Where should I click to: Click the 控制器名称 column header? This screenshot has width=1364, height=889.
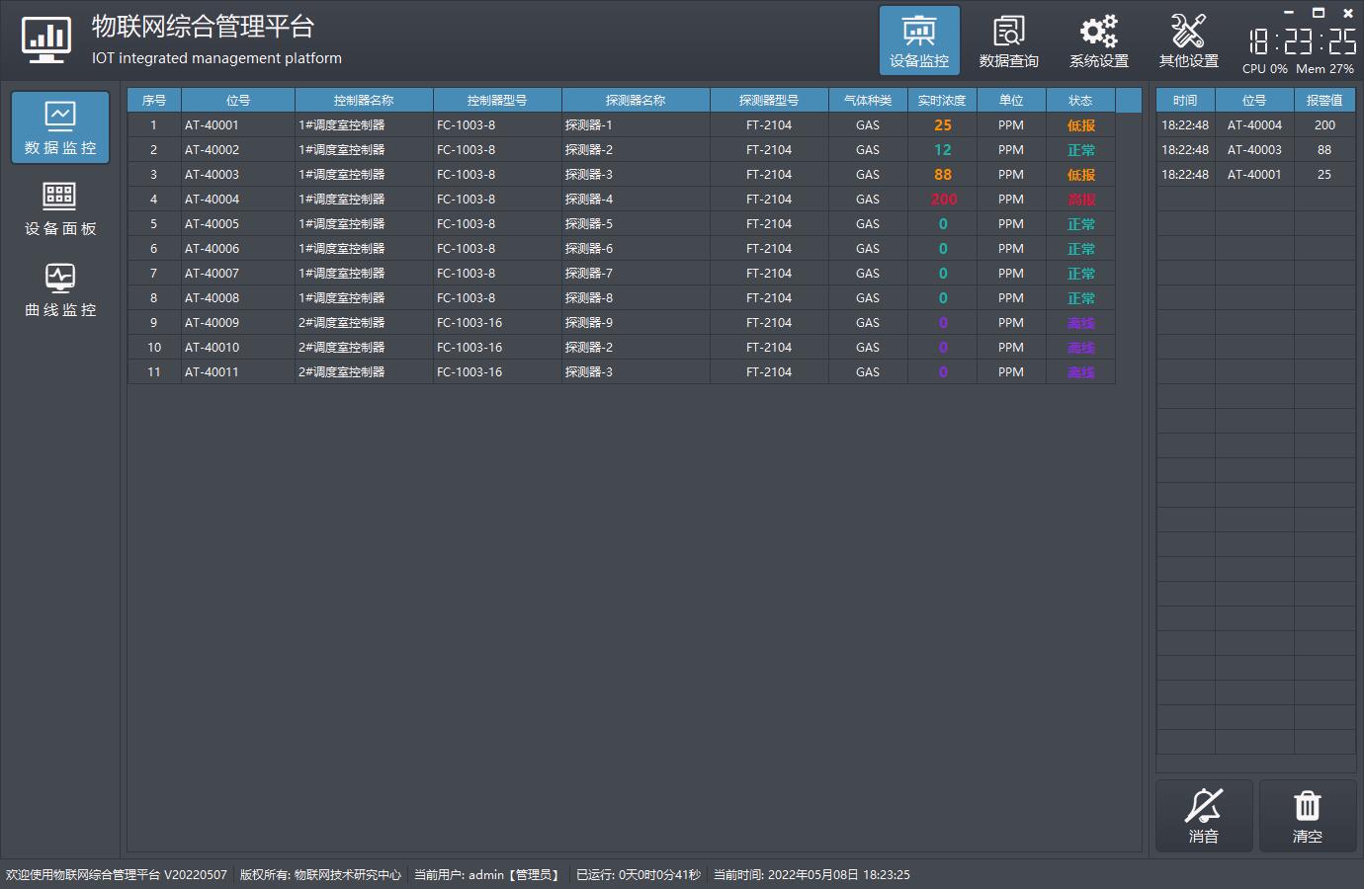pyautogui.click(x=364, y=100)
